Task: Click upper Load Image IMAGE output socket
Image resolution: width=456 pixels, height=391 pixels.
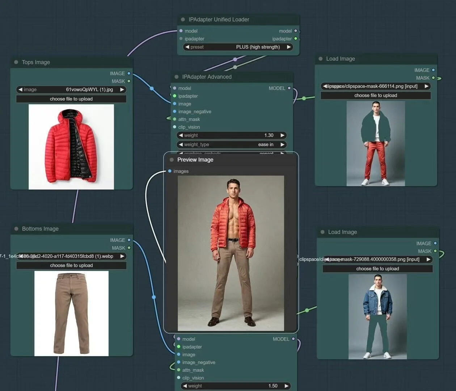Action: click(x=433, y=70)
